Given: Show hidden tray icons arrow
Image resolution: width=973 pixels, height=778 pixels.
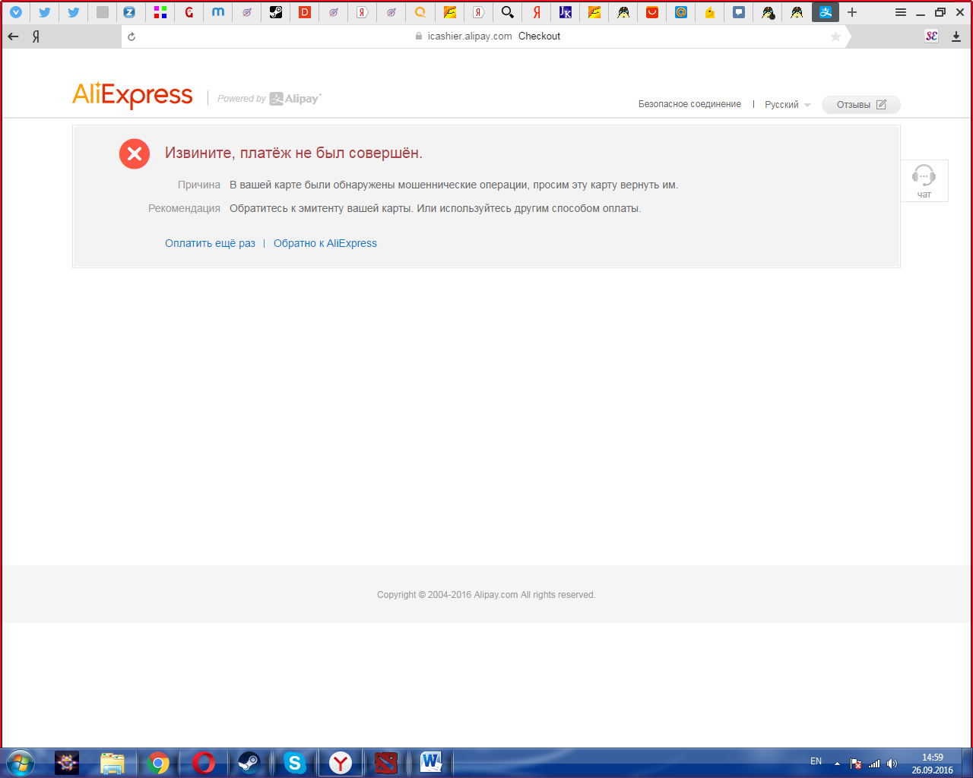Looking at the screenshot, I should point(837,764).
